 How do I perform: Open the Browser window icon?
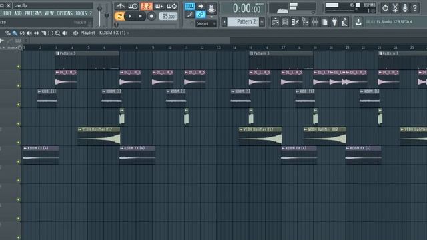coord(305,22)
